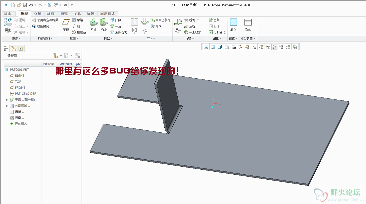Open the favorites navigator tab

[x=21, y=48]
